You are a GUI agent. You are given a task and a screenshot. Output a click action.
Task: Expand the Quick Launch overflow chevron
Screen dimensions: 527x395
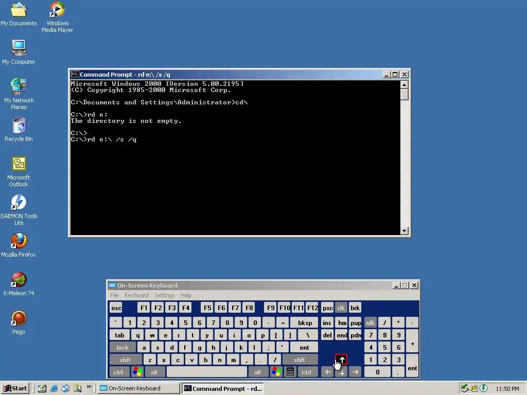(x=89, y=387)
